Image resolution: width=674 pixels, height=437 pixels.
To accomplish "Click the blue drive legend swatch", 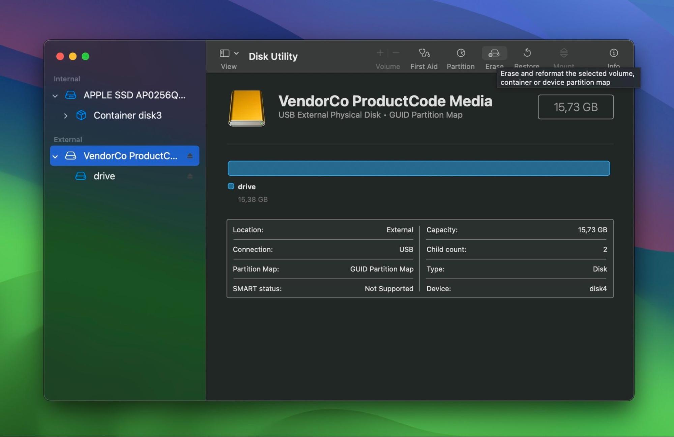I will coord(231,186).
